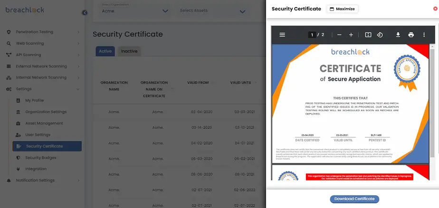Switch to the Inactive tab
This screenshot has height=208, width=439.
(x=129, y=51)
